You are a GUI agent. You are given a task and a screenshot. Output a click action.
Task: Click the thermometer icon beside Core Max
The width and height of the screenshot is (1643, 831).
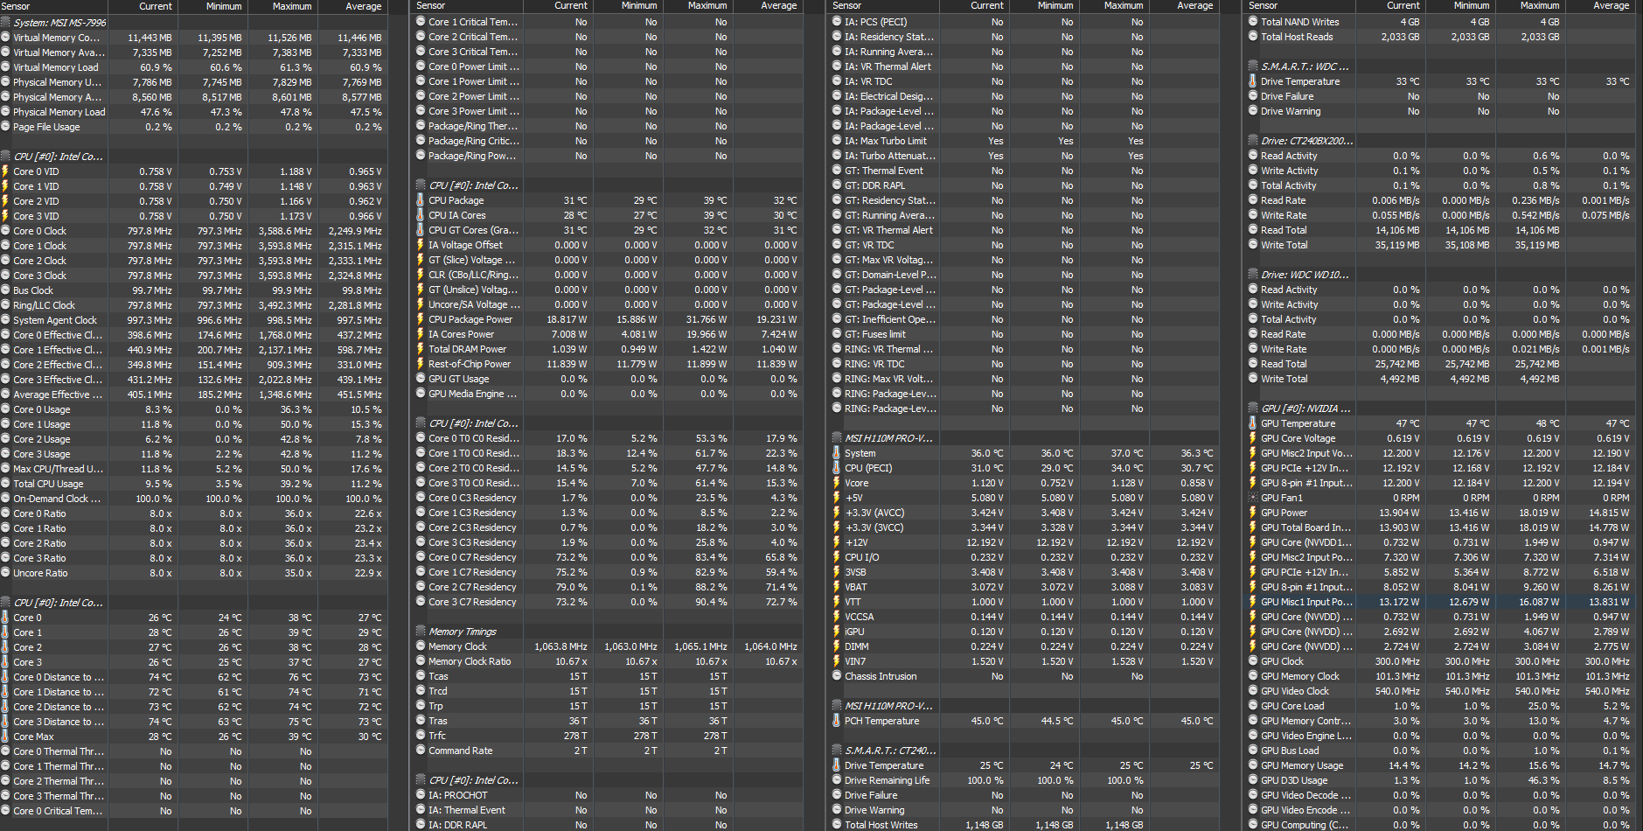pyautogui.click(x=5, y=737)
